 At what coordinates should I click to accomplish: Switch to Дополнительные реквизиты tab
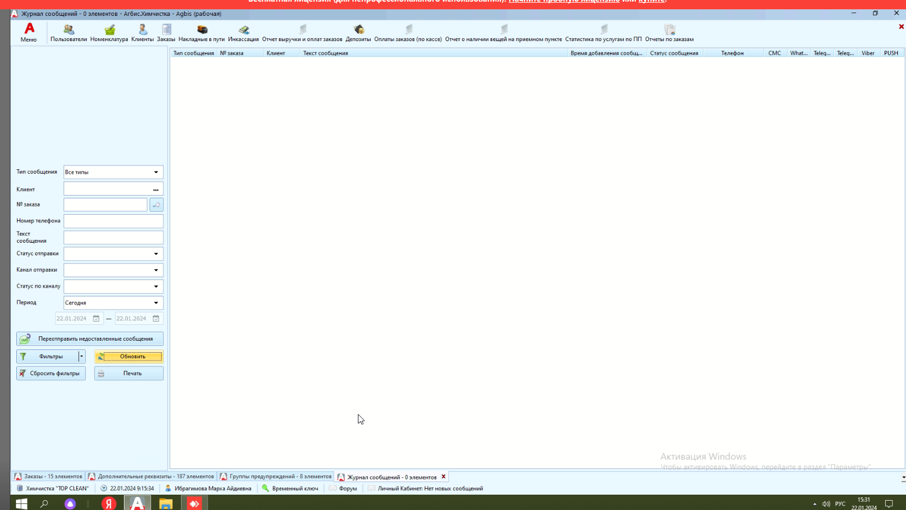click(151, 477)
